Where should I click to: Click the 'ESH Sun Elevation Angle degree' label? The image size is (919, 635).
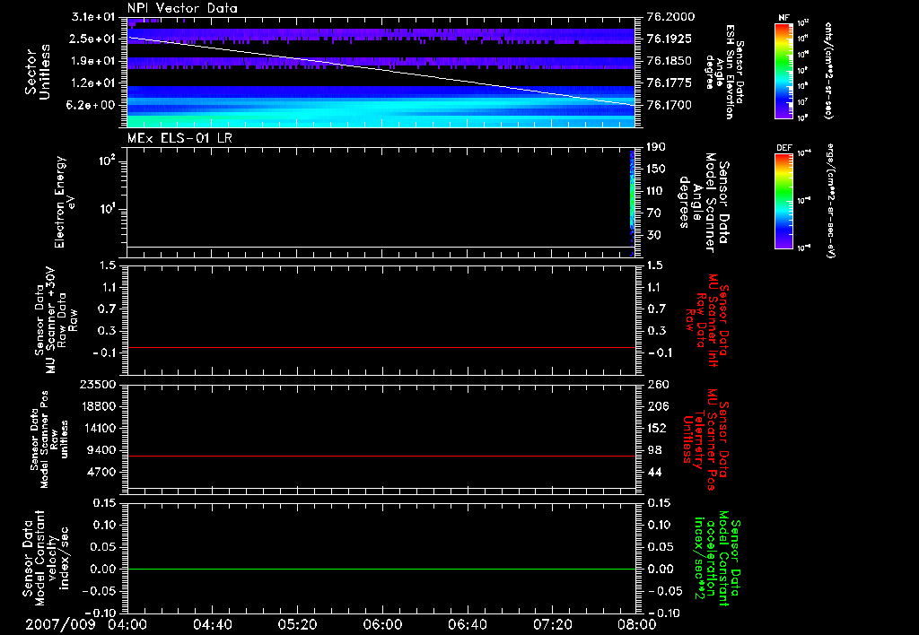[724, 71]
